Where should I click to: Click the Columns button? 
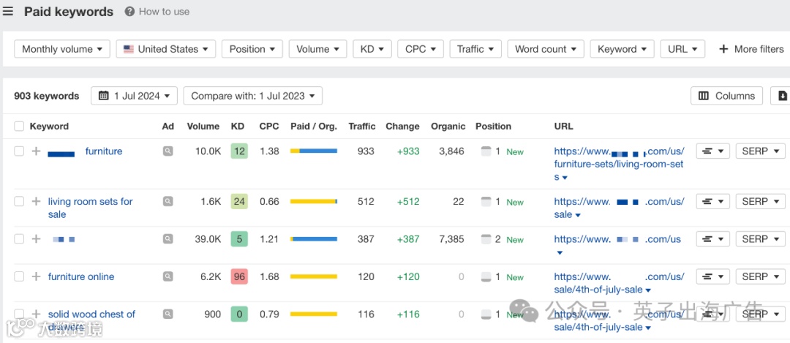point(726,96)
